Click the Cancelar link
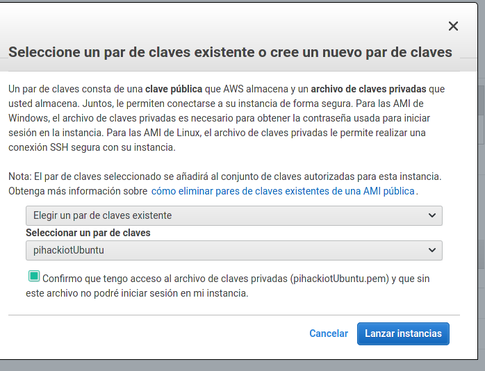 click(329, 333)
